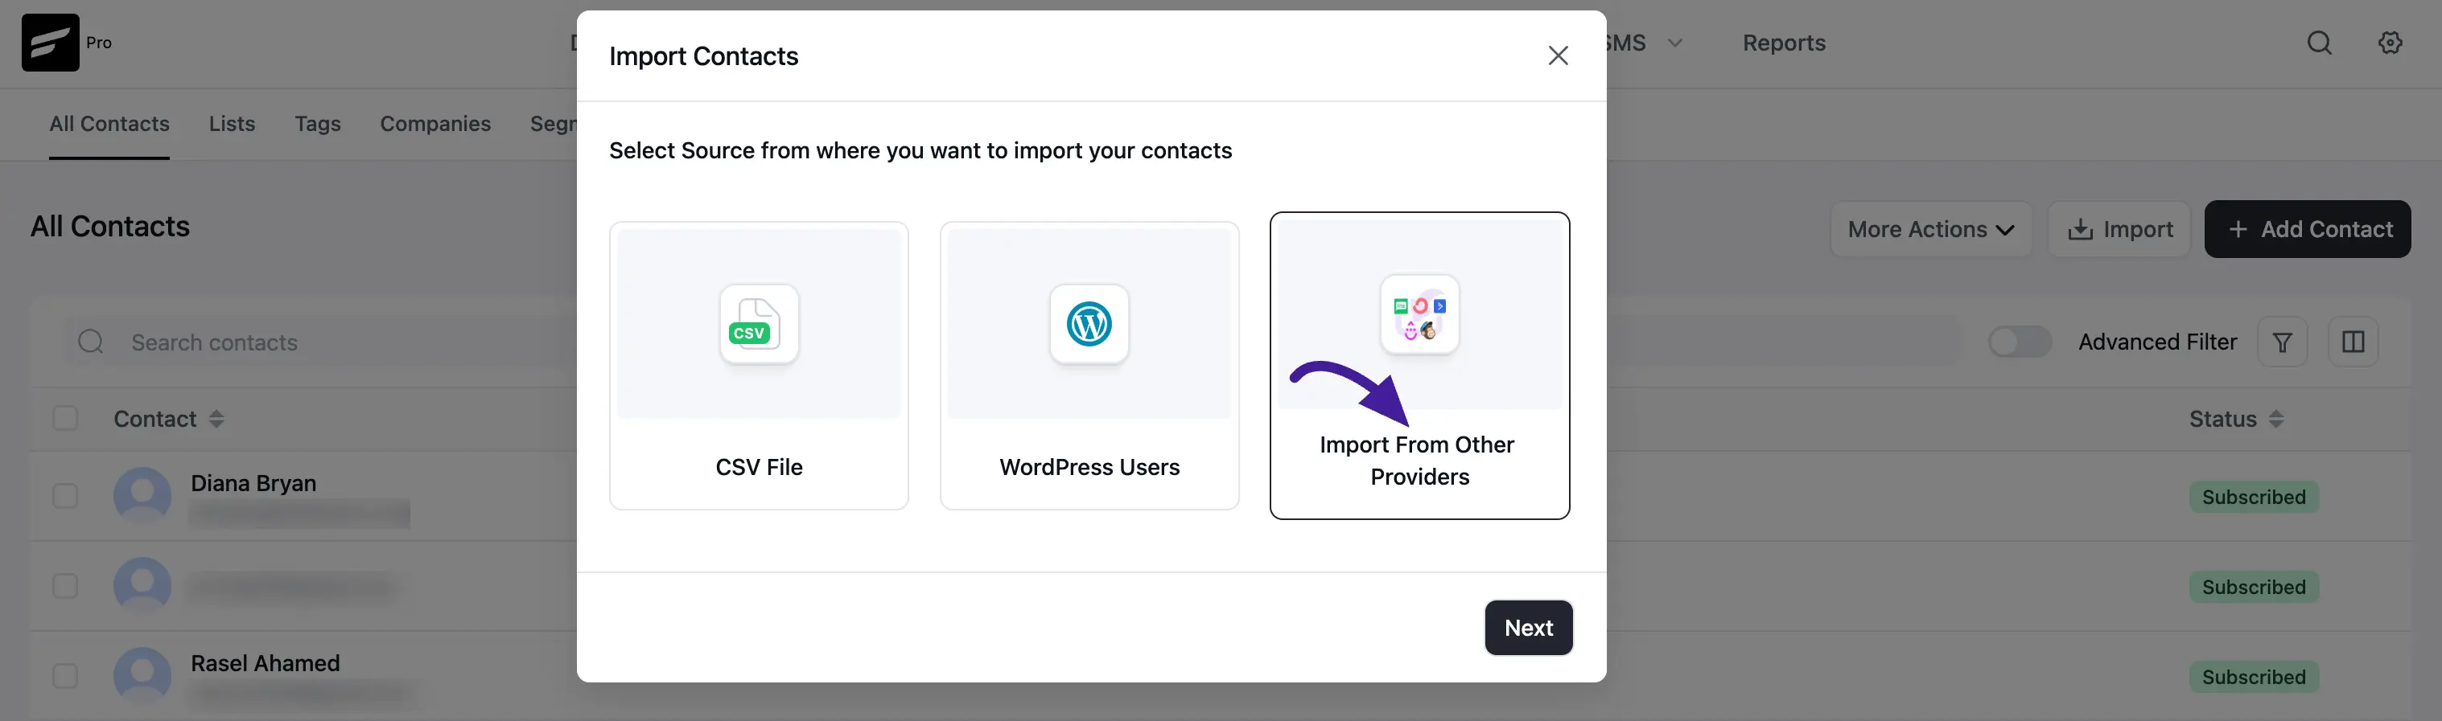Image resolution: width=2442 pixels, height=721 pixels.
Task: Click Diana Bryan's avatar
Action: pyautogui.click(x=142, y=495)
